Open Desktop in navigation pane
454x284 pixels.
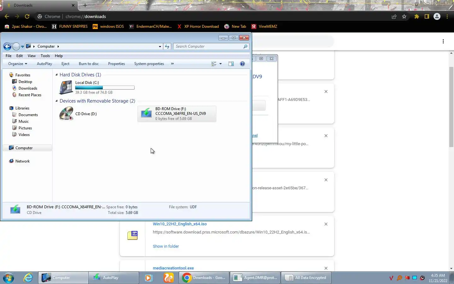click(25, 82)
